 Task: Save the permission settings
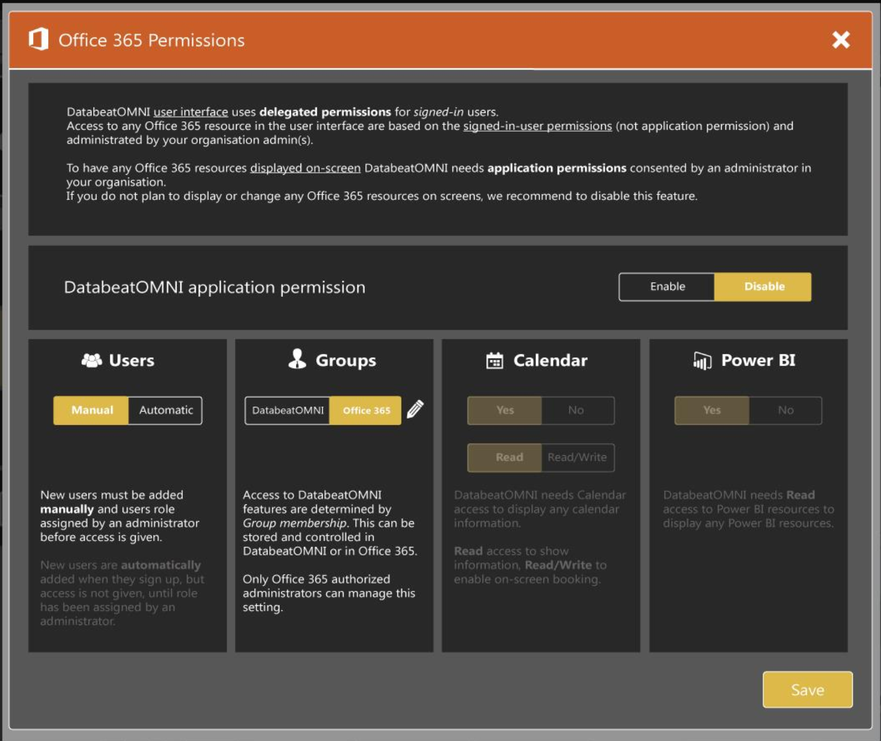[808, 689]
